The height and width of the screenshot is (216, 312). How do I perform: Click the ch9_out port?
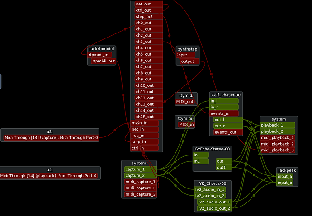point(149,79)
